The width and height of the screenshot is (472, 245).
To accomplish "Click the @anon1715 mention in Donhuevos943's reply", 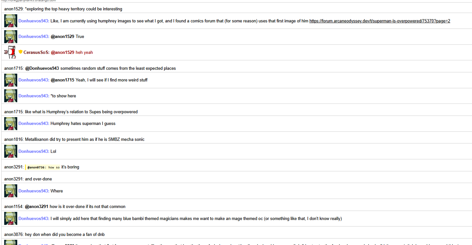I will click(x=62, y=80).
